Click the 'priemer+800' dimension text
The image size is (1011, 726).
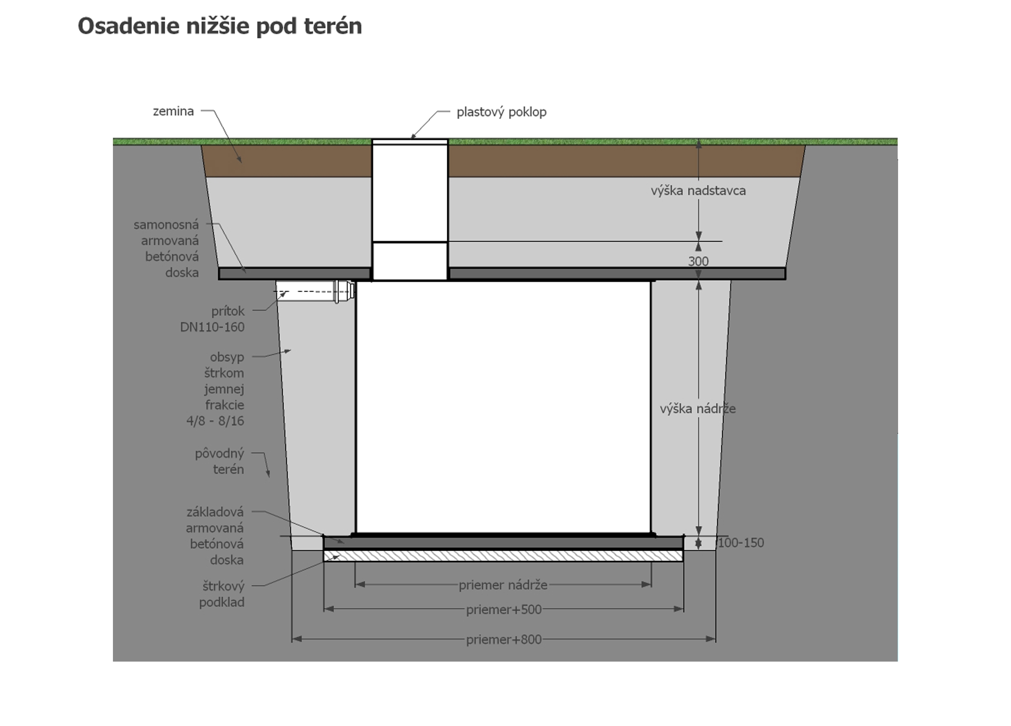[x=504, y=640]
